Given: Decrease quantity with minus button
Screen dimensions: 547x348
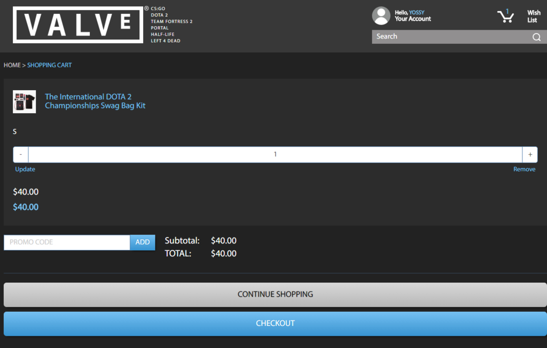Looking at the screenshot, I should (21, 154).
